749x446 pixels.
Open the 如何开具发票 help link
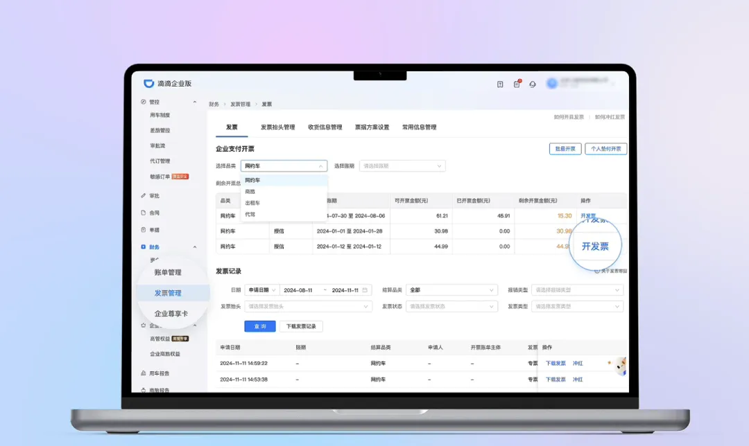pos(569,117)
